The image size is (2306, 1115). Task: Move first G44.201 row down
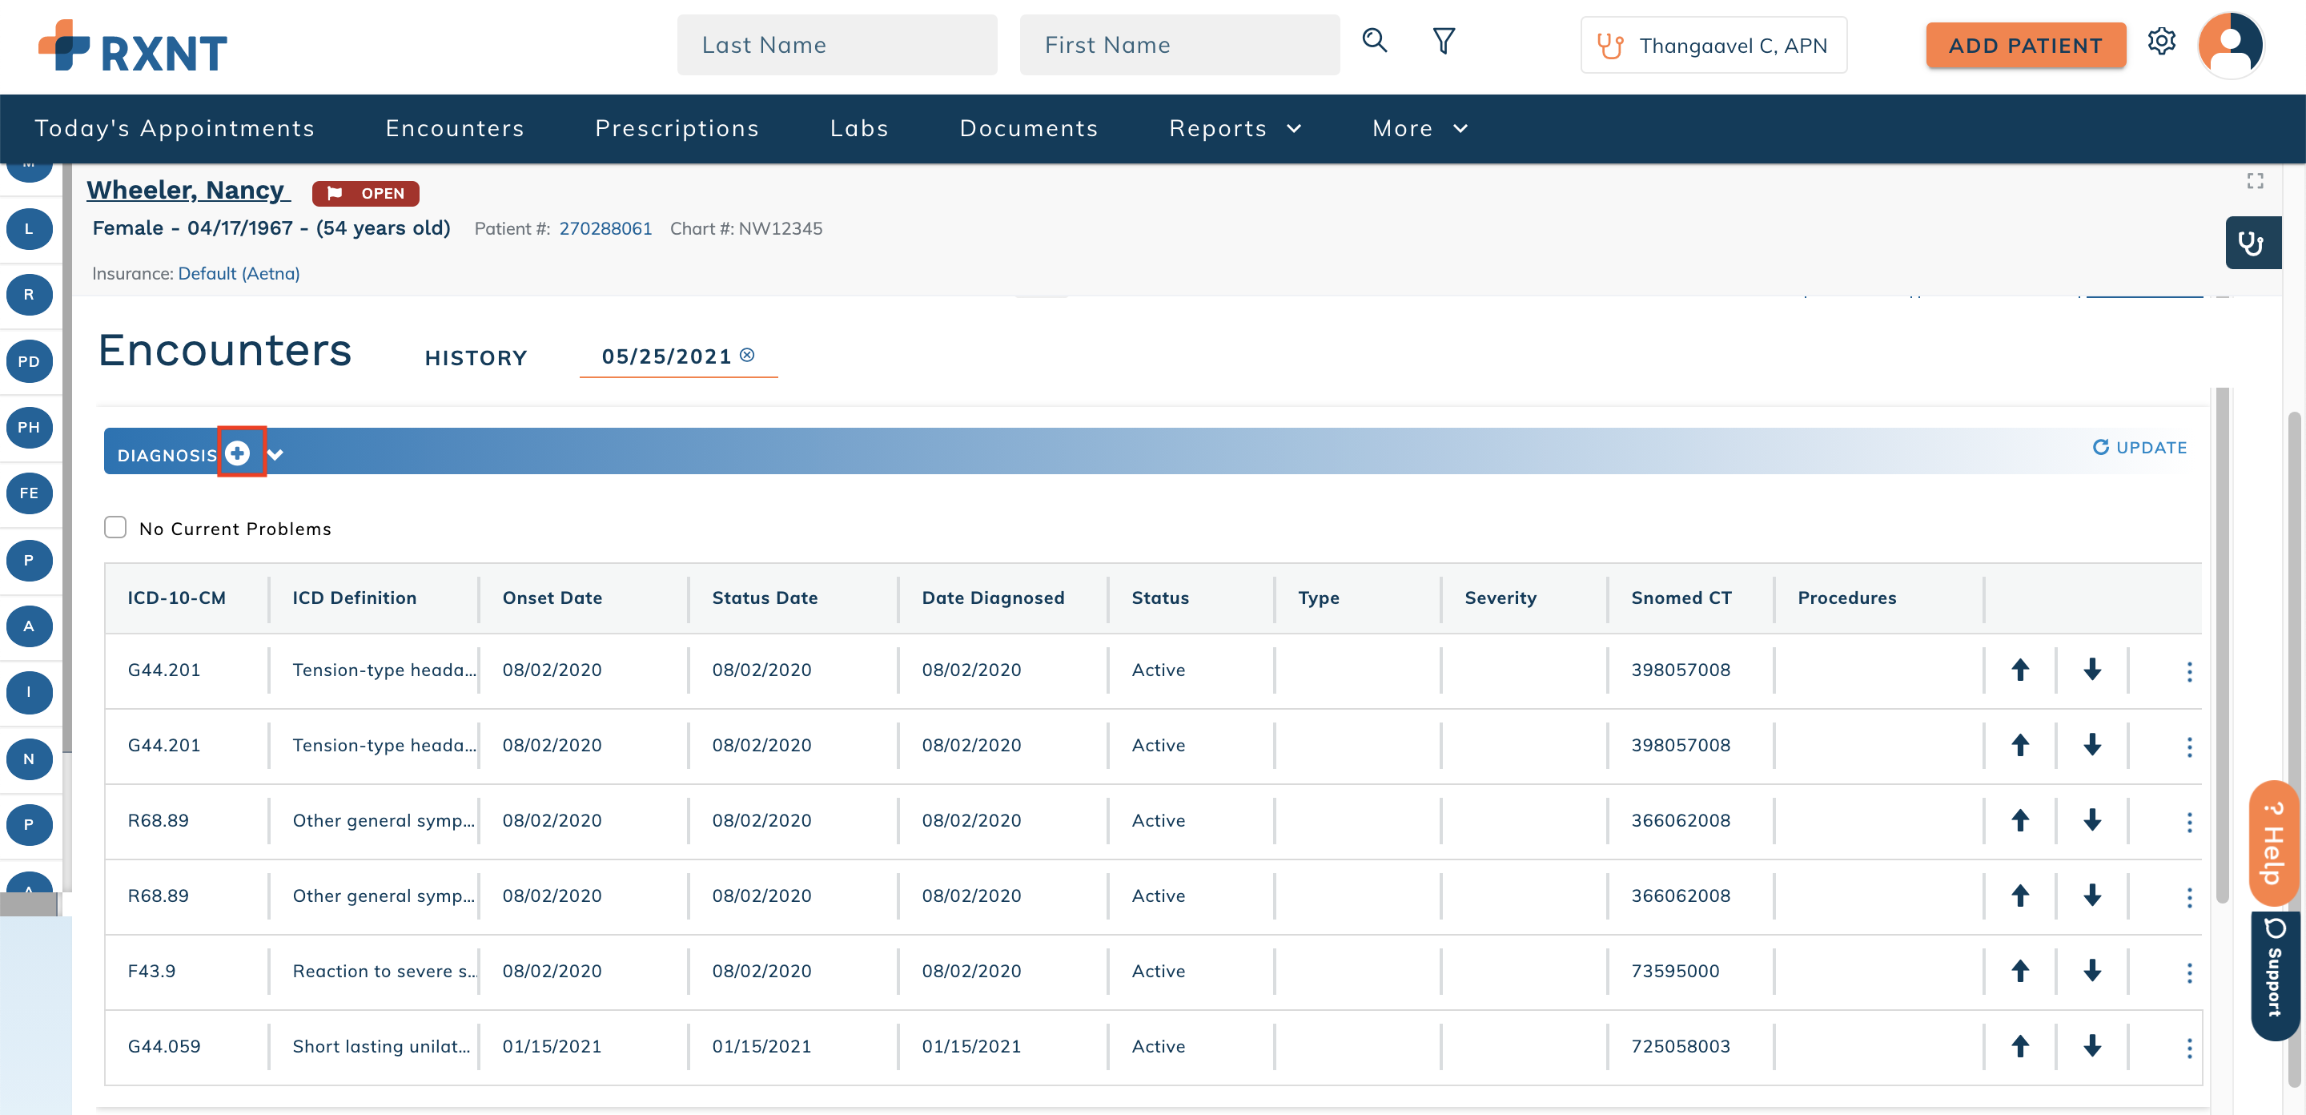[2091, 670]
